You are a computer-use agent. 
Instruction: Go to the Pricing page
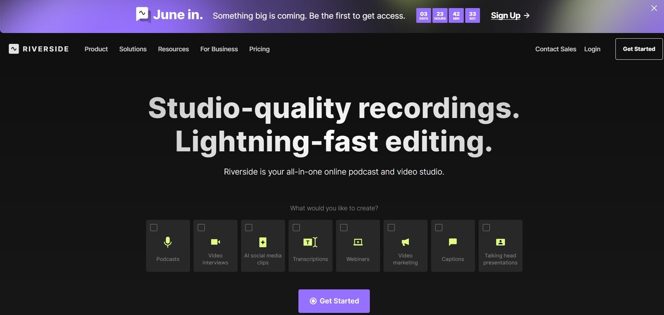(x=259, y=49)
